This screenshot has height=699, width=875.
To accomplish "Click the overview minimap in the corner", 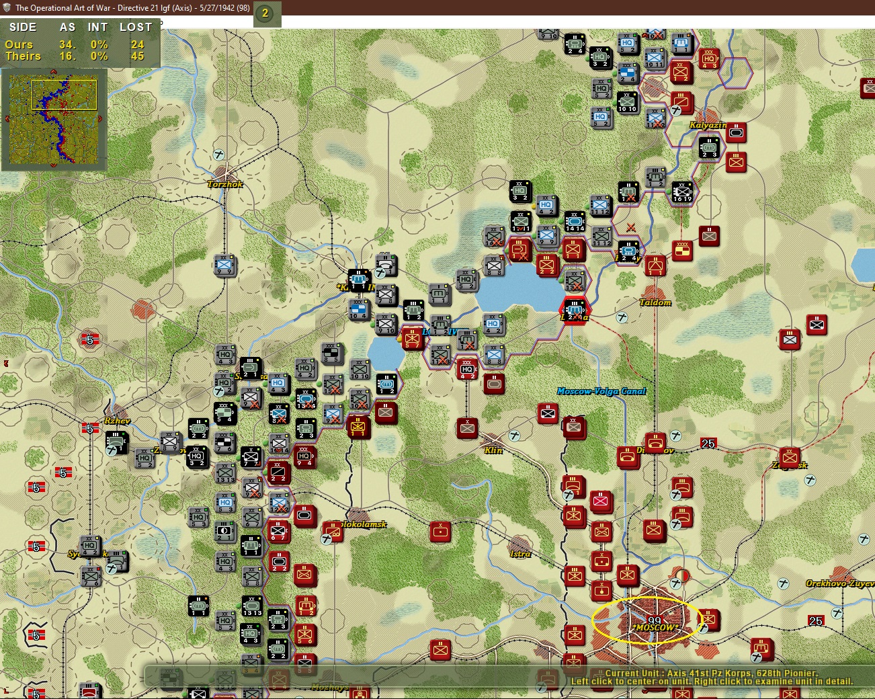I will (54, 120).
